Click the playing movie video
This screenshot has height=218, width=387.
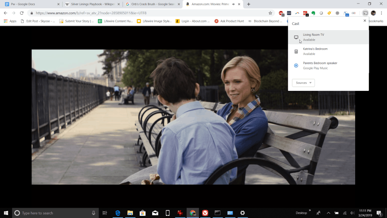click(x=193, y=117)
